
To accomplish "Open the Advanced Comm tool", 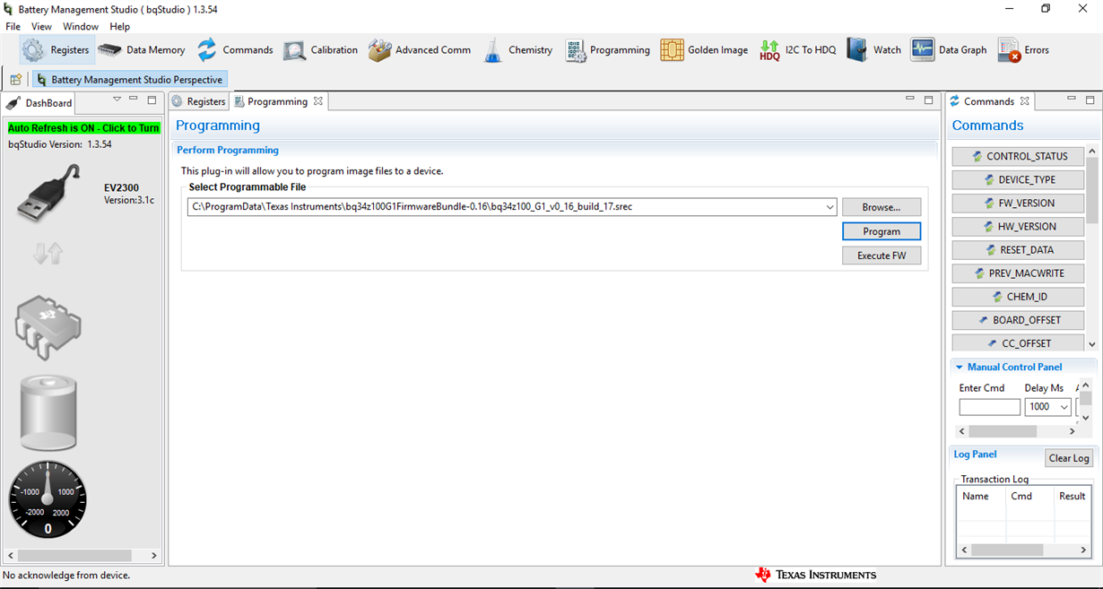I will coord(420,50).
